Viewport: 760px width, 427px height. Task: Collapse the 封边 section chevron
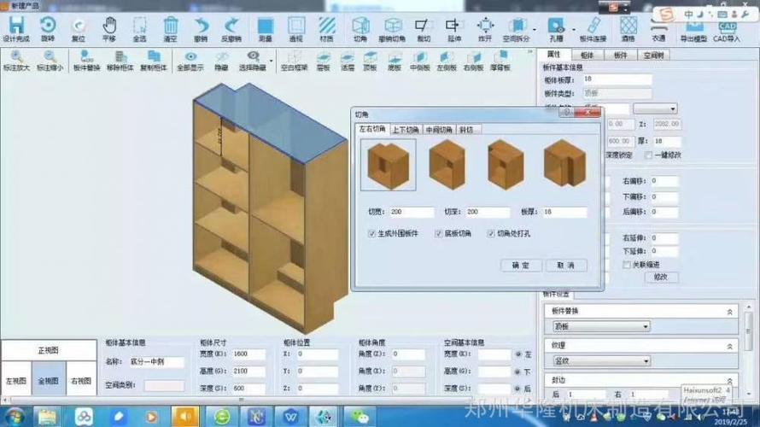729,381
